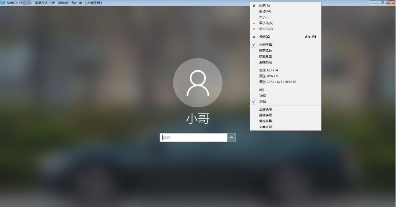The height and width of the screenshot is (207, 396).
Task: Enable the 锁定鼠标 option
Action: tap(285, 50)
